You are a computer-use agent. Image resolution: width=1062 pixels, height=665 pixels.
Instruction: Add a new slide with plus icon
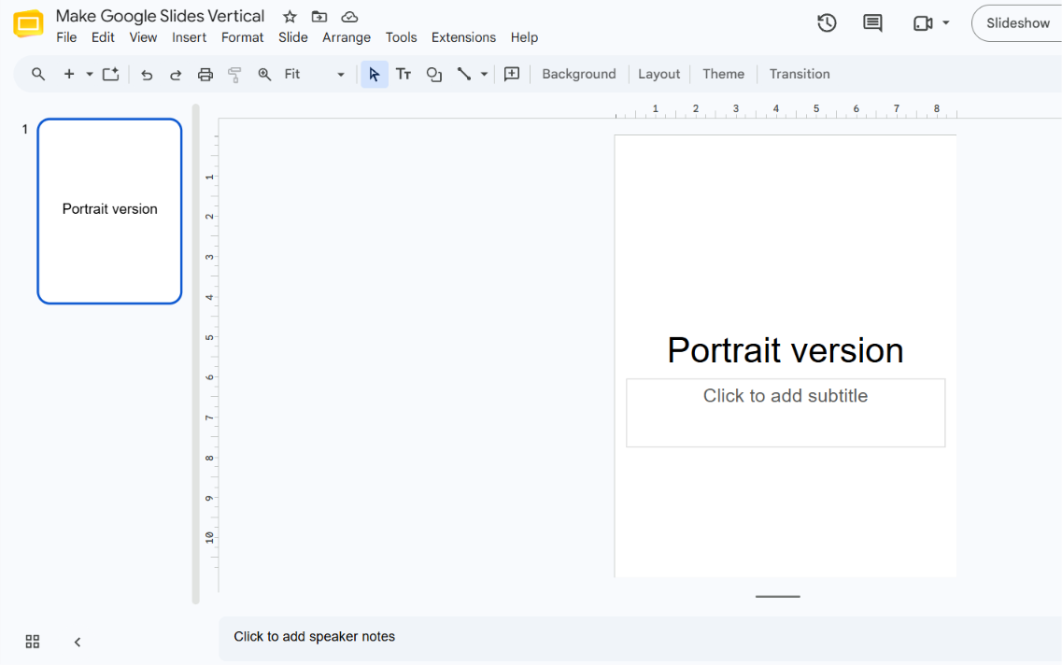point(69,74)
